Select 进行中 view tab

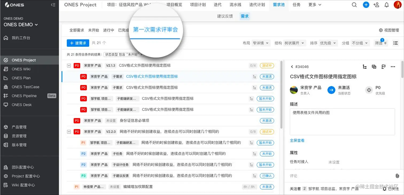[109, 30]
